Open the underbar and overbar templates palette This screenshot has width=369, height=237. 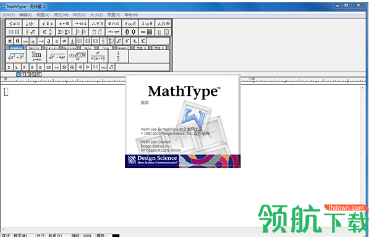(x=97, y=32)
